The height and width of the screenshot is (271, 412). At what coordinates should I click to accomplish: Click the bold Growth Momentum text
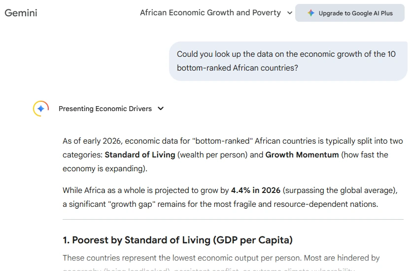[302, 155]
